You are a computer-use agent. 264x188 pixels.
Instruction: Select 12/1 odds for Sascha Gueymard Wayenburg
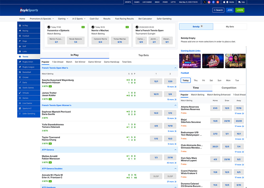click(x=156, y=81)
